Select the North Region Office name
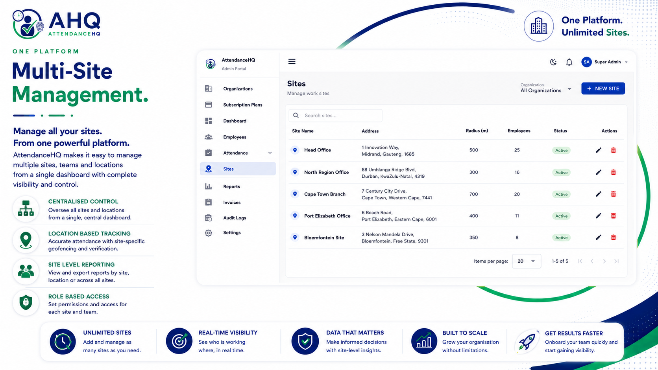This screenshot has width=658, height=370. point(326,172)
